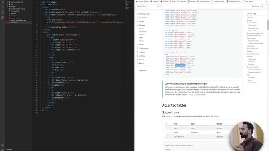
Task: Click the Striped rows heading
Action: 170,112
